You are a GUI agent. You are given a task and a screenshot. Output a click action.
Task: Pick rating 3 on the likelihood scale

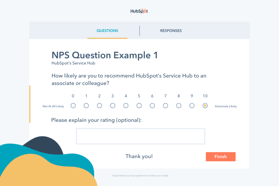click(x=113, y=105)
